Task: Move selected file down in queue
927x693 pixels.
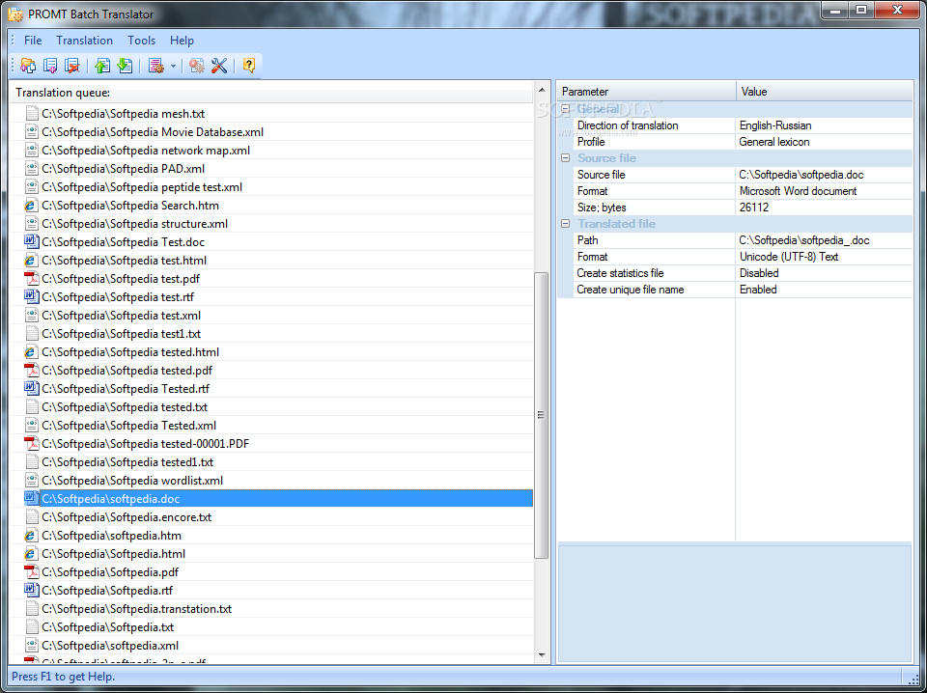Action: click(x=125, y=66)
